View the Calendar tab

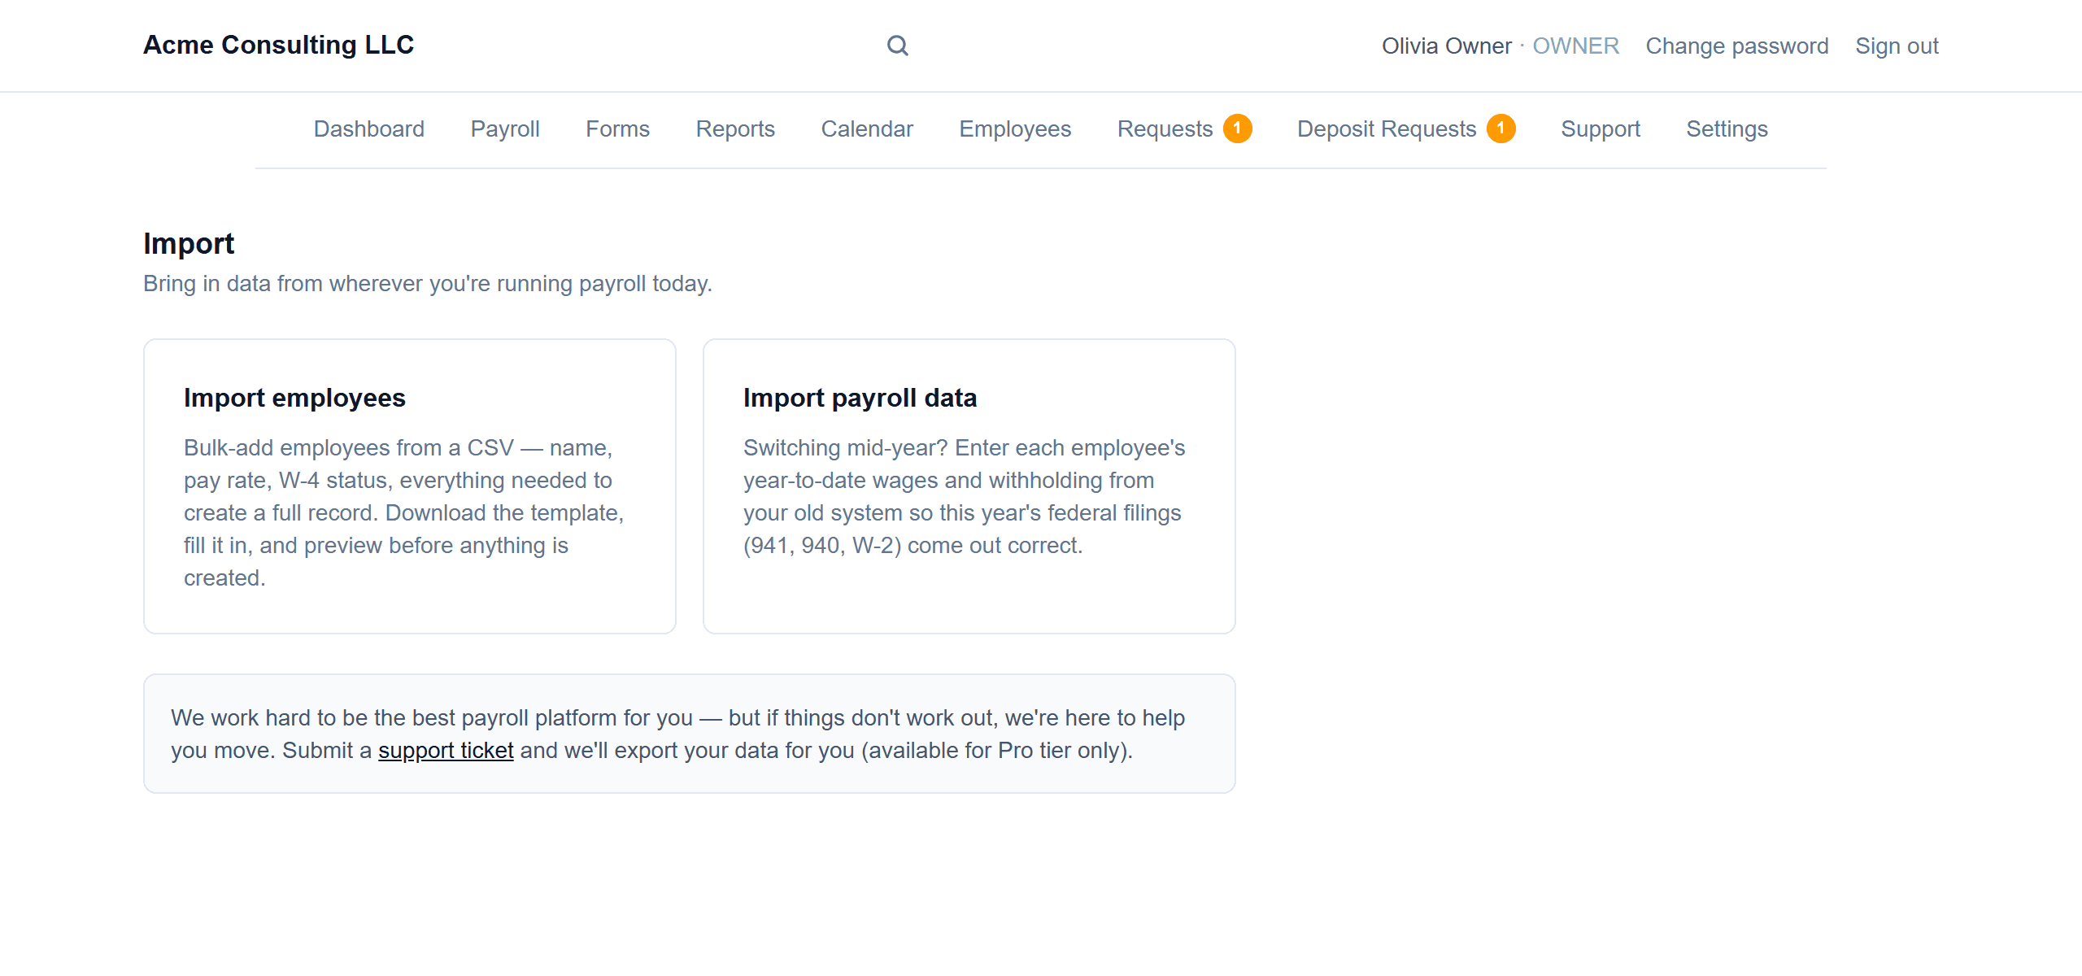(867, 129)
